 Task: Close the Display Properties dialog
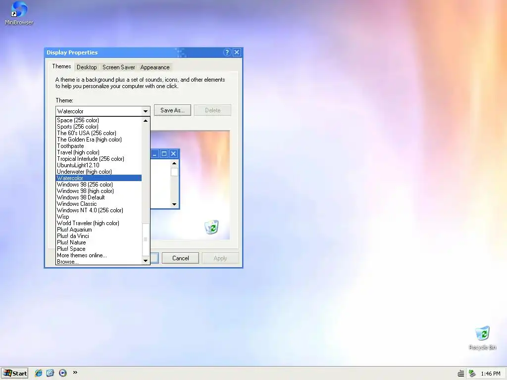237,52
